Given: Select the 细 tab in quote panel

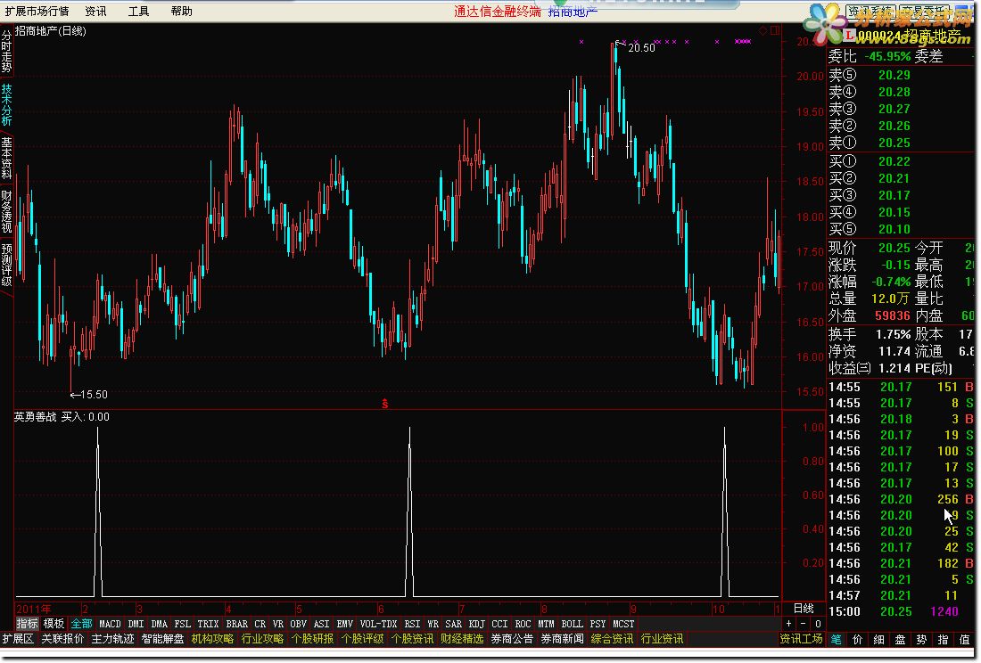Looking at the screenshot, I should [879, 639].
